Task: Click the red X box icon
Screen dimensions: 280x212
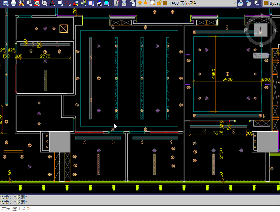Action: coord(91,3)
